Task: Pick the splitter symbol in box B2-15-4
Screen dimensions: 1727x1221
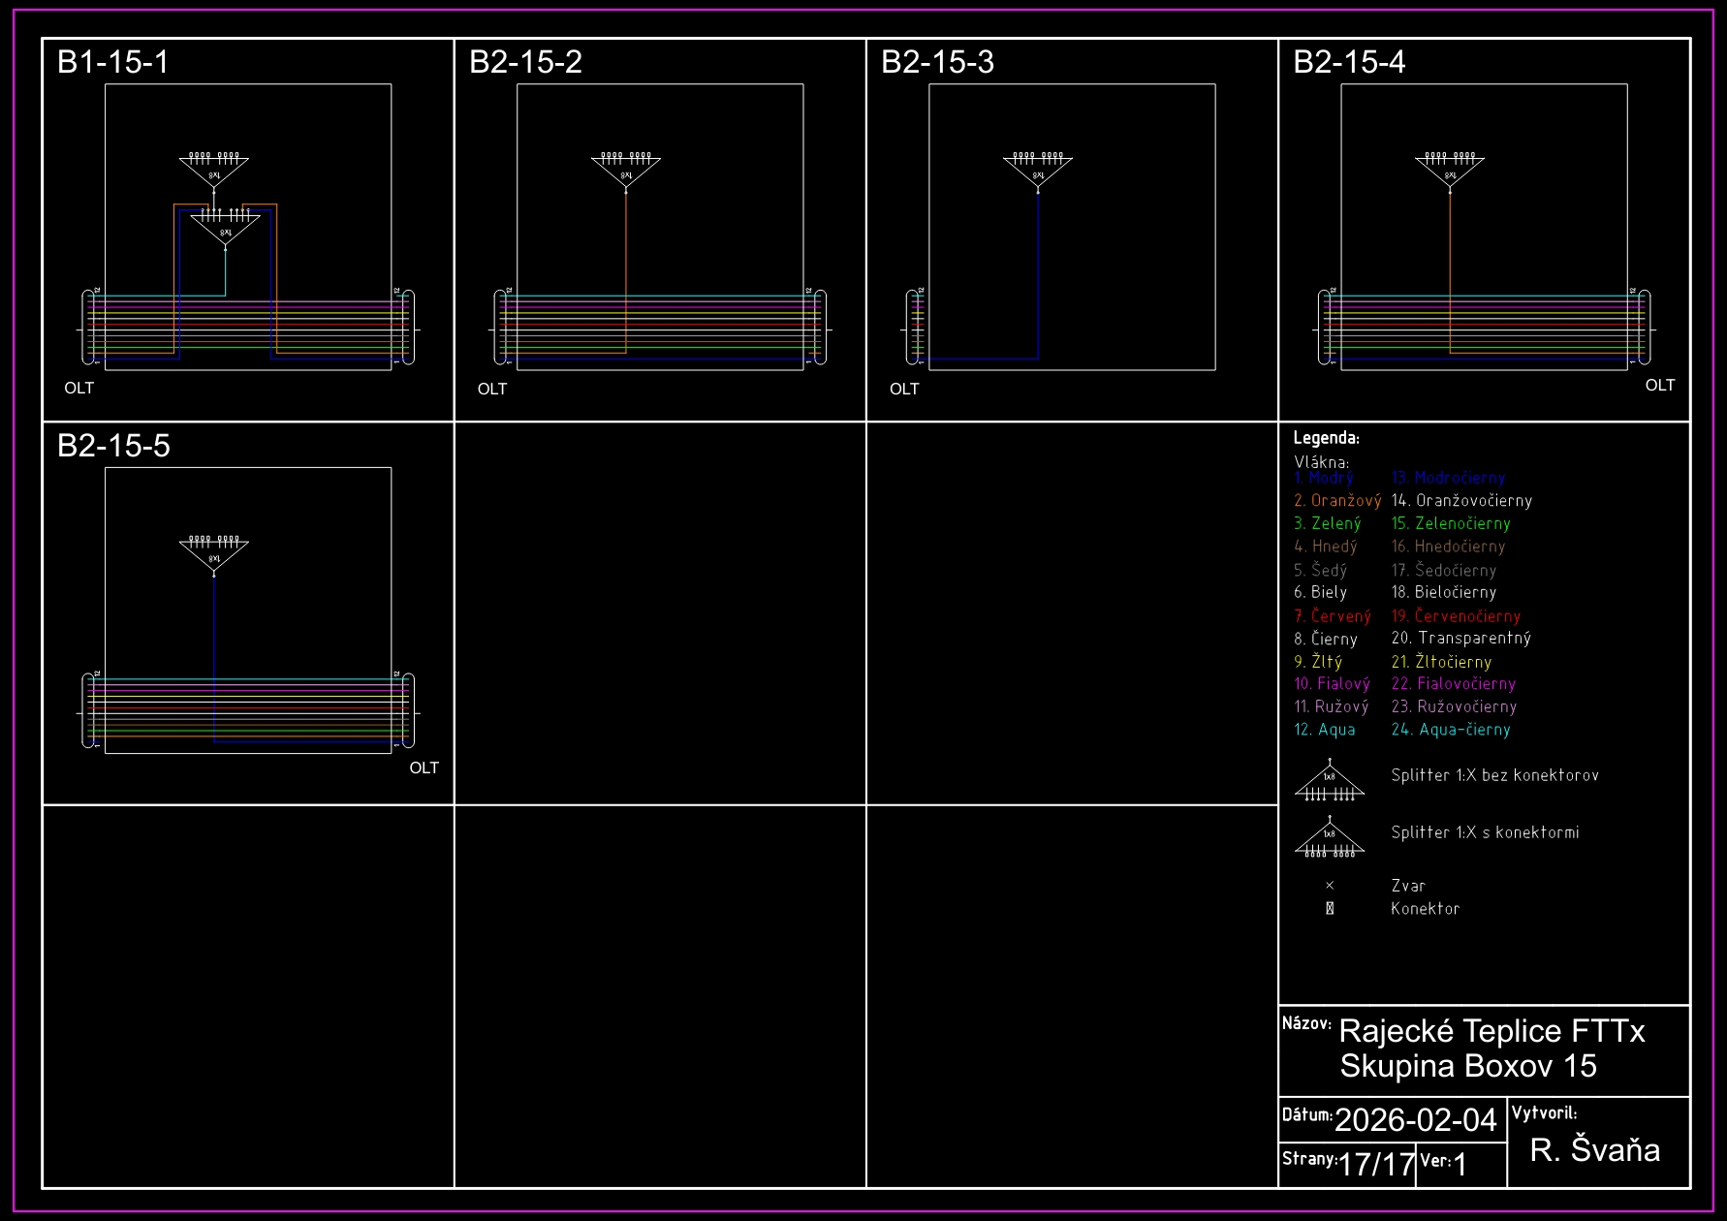Action: tap(1450, 170)
